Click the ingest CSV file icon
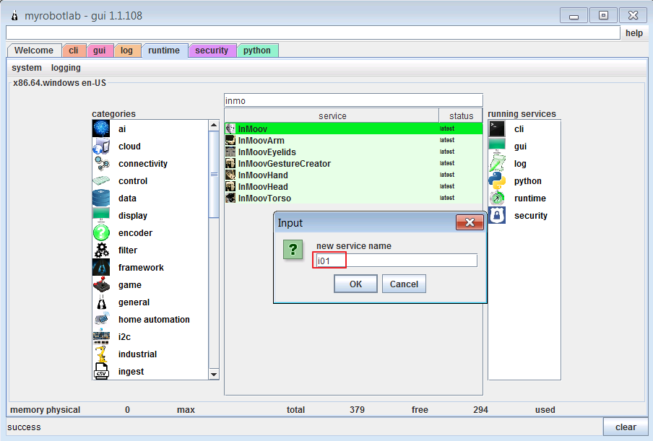 pos(101,372)
